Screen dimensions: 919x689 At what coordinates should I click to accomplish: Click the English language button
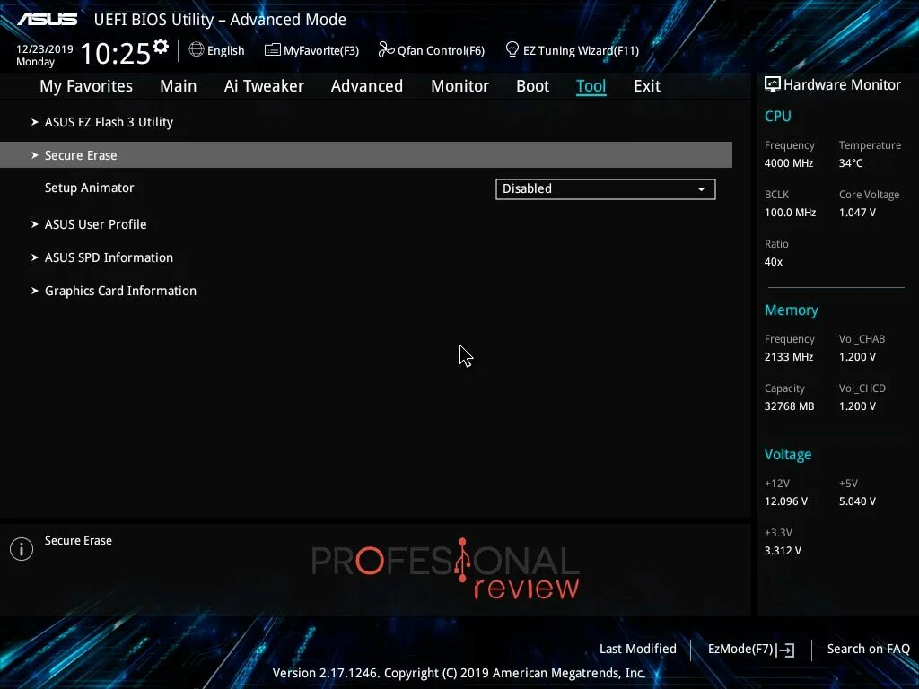click(217, 50)
